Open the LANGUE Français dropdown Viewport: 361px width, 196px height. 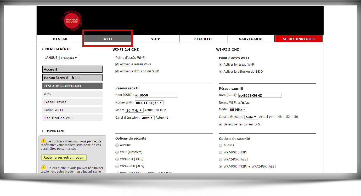pos(69,58)
